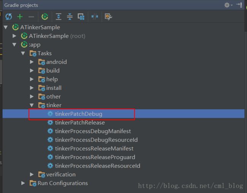Click the install folder label

[54, 88]
